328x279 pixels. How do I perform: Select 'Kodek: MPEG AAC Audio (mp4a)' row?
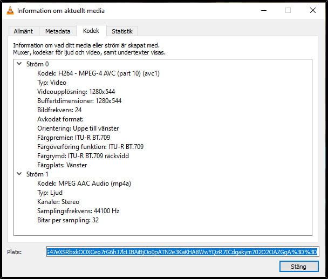(84, 183)
